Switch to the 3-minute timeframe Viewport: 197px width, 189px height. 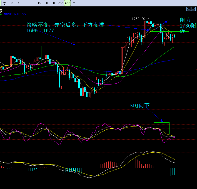(26, 3)
